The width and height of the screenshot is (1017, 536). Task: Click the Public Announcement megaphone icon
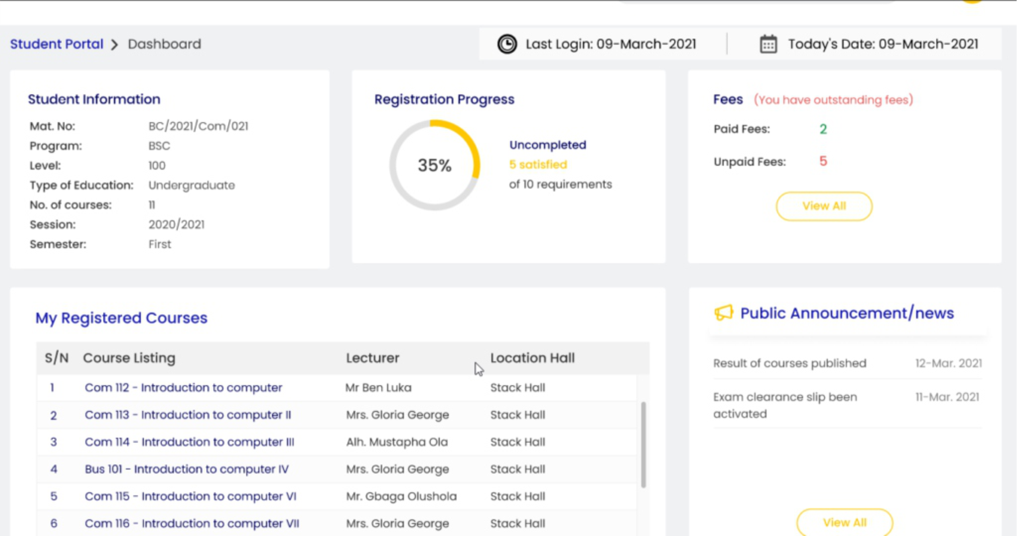[x=723, y=313]
